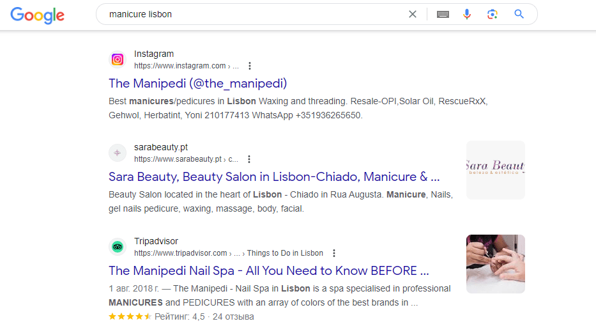Click the Sara Beauty logo thumbnail

click(496, 170)
